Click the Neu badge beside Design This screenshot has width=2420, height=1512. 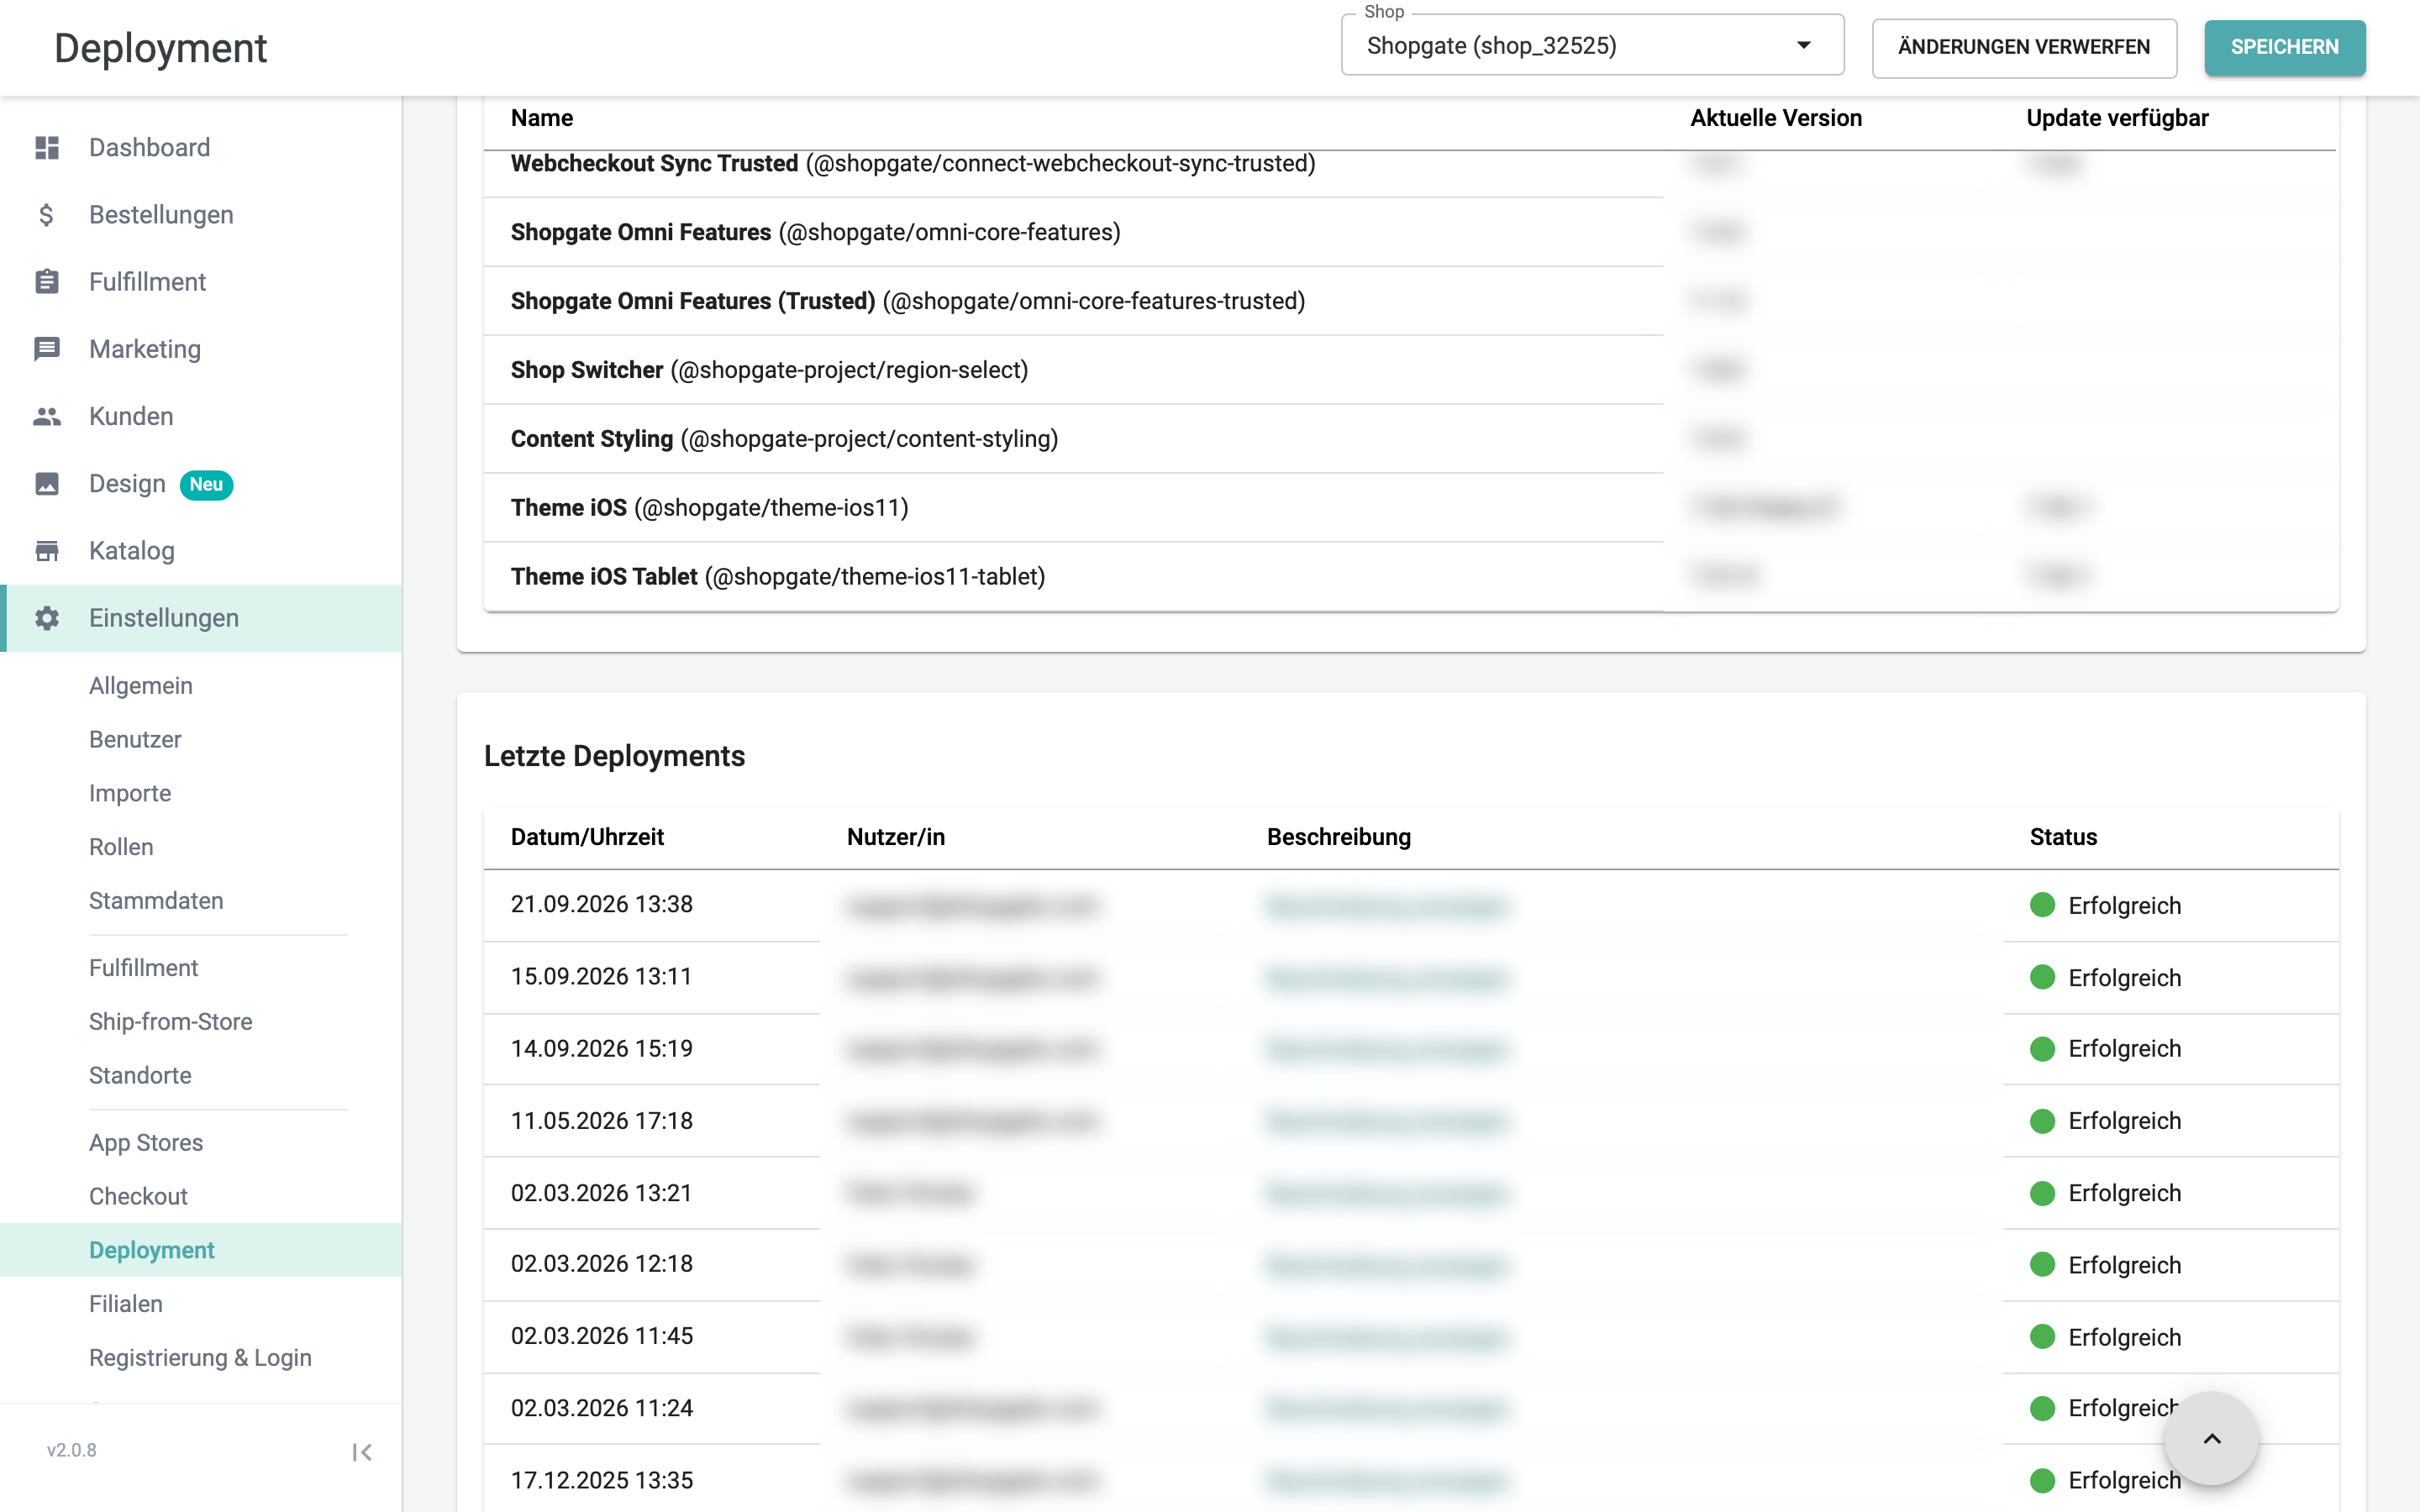point(206,485)
